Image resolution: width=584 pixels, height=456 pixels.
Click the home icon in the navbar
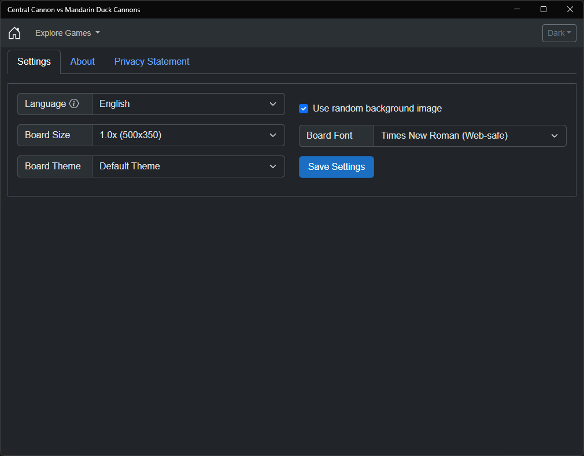click(x=14, y=33)
